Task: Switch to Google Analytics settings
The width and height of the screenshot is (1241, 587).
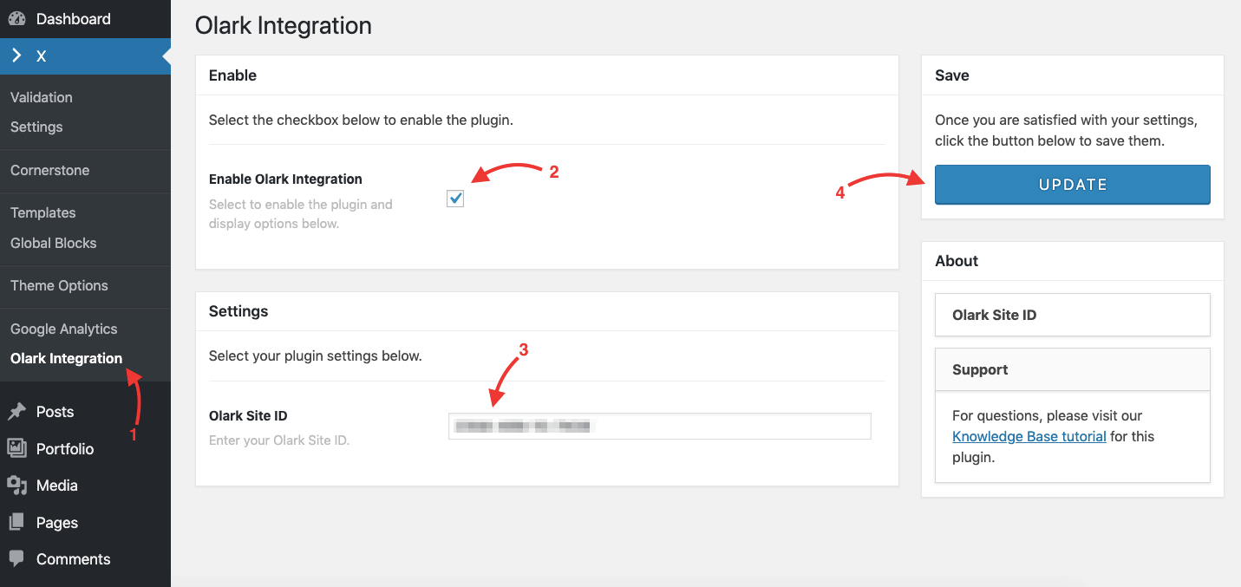Action: pos(63,329)
